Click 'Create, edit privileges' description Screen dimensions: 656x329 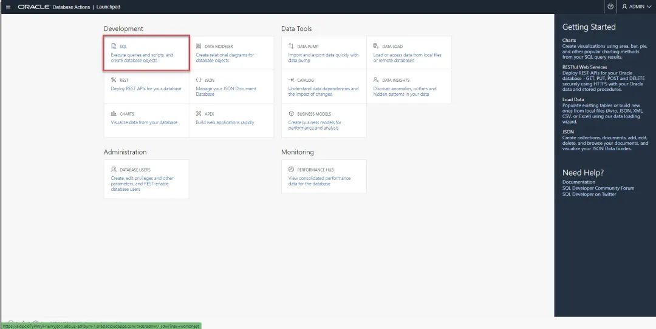(142, 184)
